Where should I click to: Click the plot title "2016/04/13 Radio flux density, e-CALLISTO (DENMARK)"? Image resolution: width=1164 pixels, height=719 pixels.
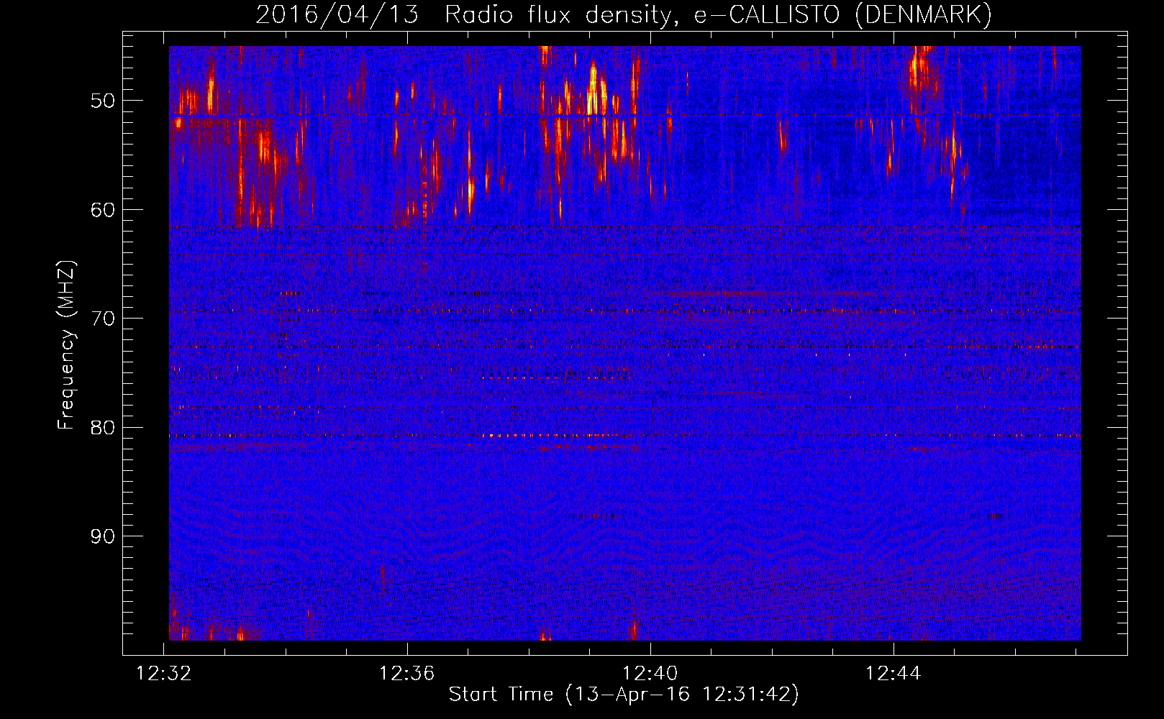(x=624, y=15)
